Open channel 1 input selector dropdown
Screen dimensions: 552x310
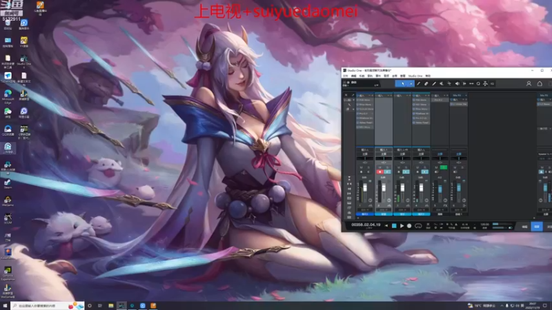(365, 149)
